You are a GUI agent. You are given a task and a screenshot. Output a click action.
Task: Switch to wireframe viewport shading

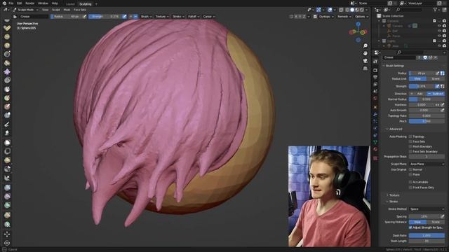click(347, 10)
